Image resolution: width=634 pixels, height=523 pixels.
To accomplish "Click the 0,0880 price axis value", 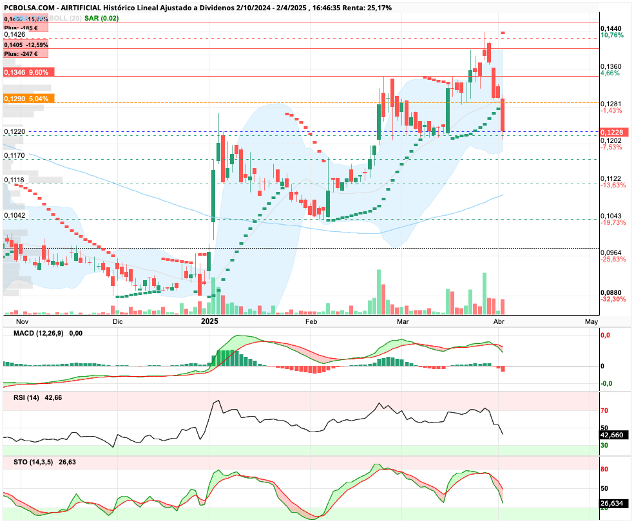I will pos(611,292).
